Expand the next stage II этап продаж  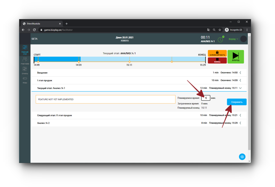tap(241, 115)
